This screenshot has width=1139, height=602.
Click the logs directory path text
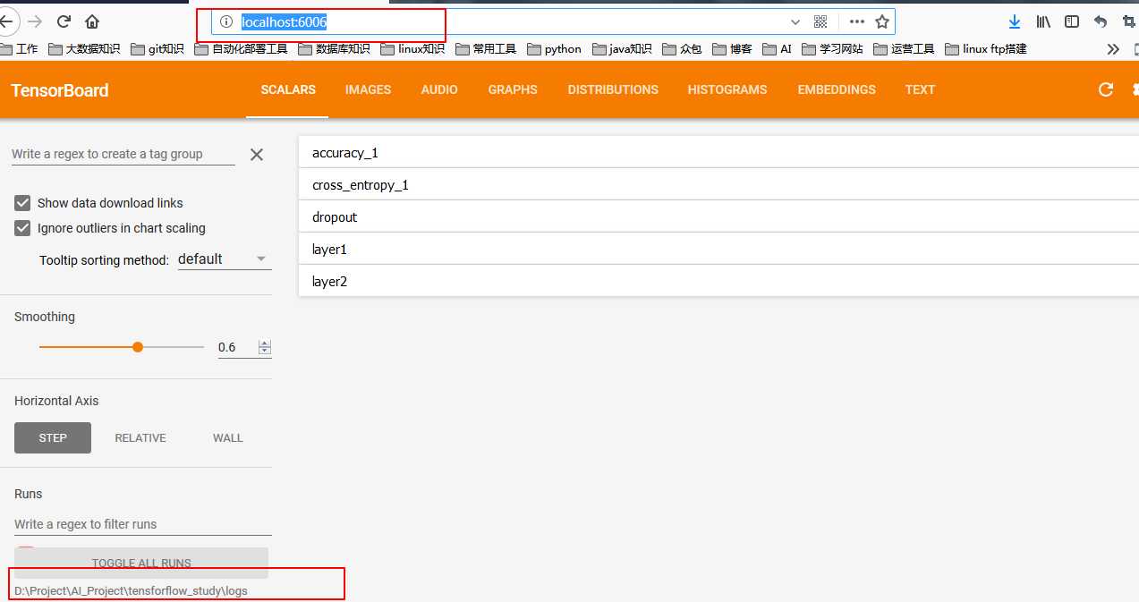[131, 590]
